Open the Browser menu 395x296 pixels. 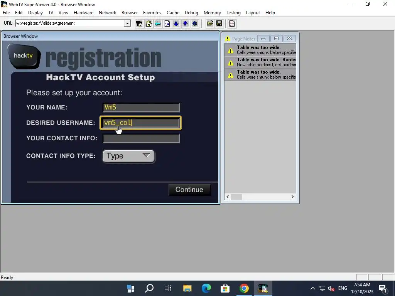(130, 13)
